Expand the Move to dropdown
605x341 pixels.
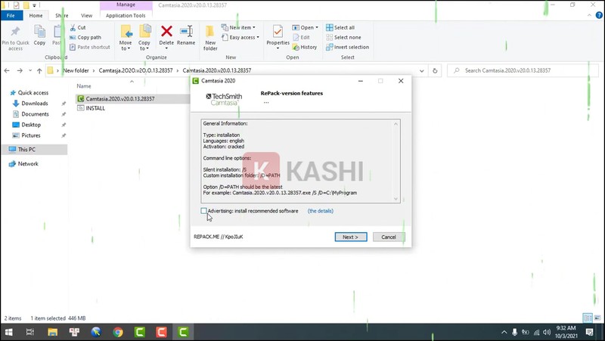pos(126,47)
